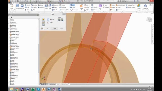Select the Mirror tool
Screen dimensions: 162x91
[94, 10]
